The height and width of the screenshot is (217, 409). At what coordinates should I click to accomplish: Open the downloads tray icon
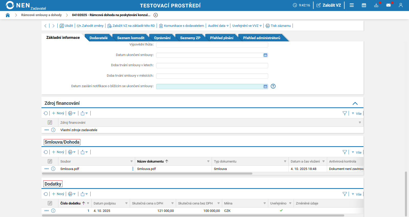[x=376, y=5]
